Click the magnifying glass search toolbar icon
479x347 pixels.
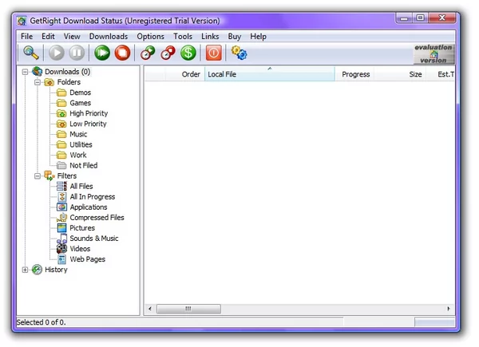pyautogui.click(x=31, y=53)
